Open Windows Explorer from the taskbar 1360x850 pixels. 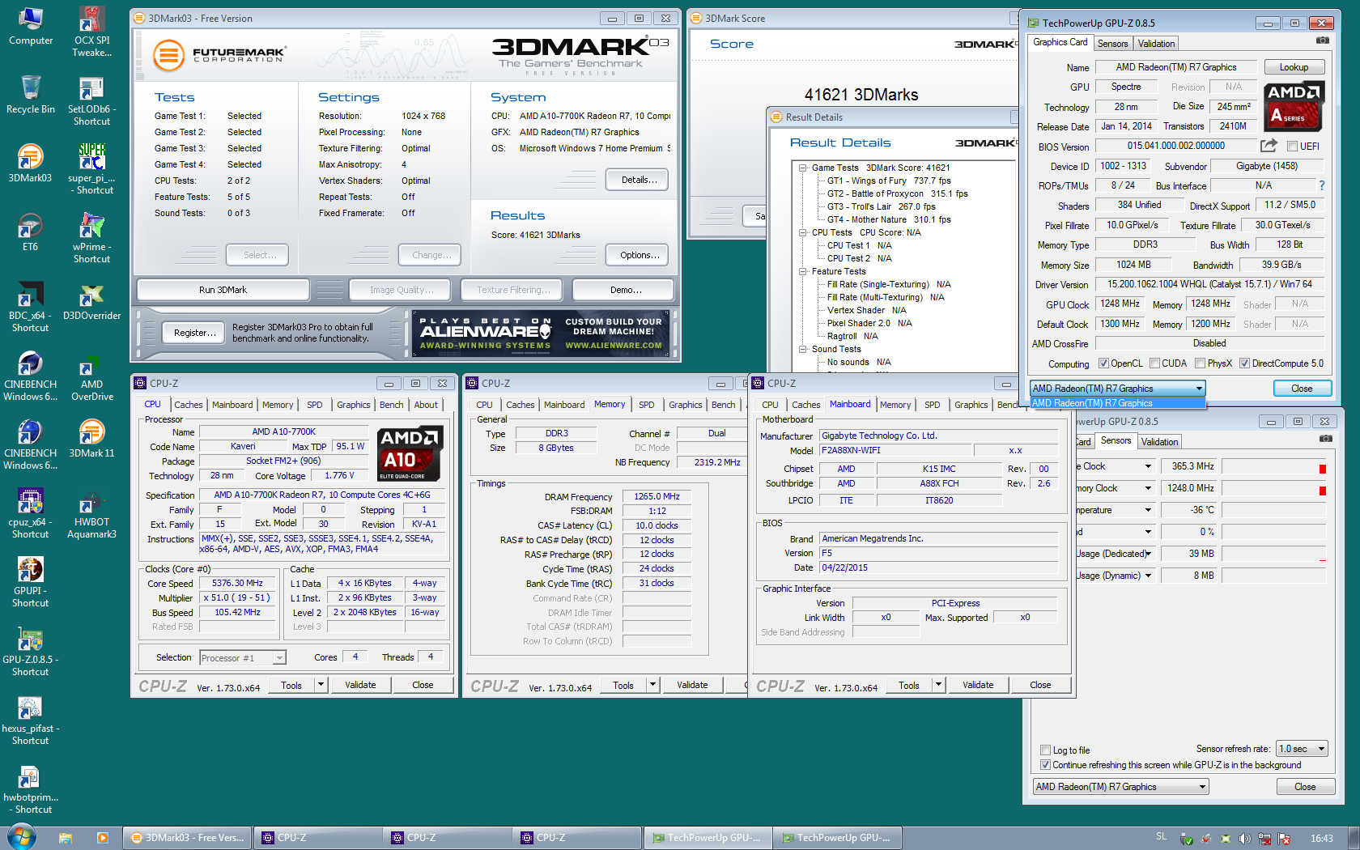66,838
